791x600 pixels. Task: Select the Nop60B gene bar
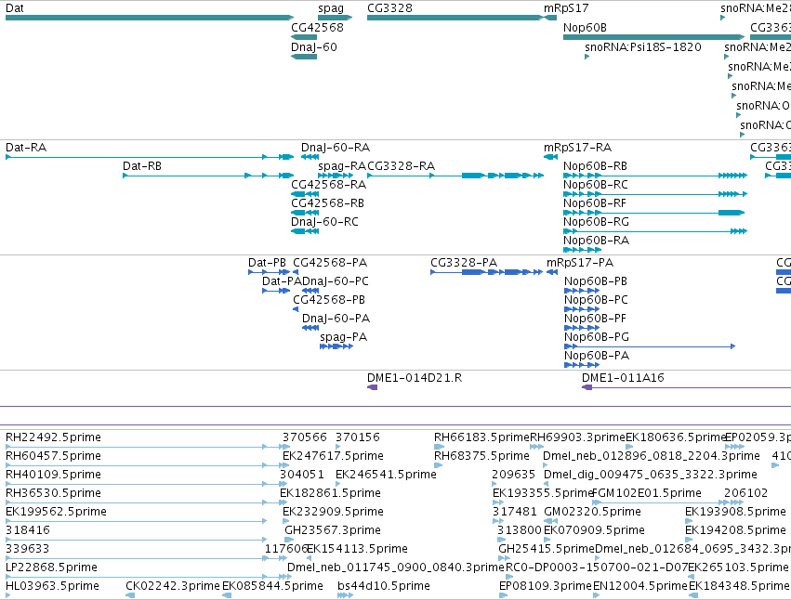(653, 37)
